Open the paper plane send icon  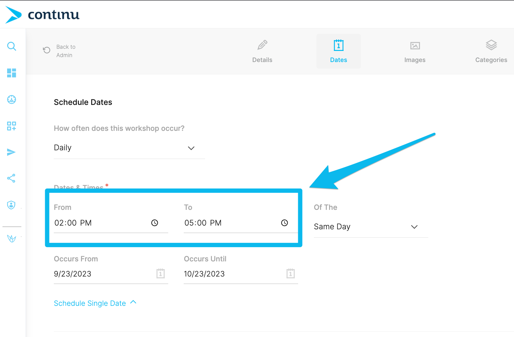coord(11,152)
